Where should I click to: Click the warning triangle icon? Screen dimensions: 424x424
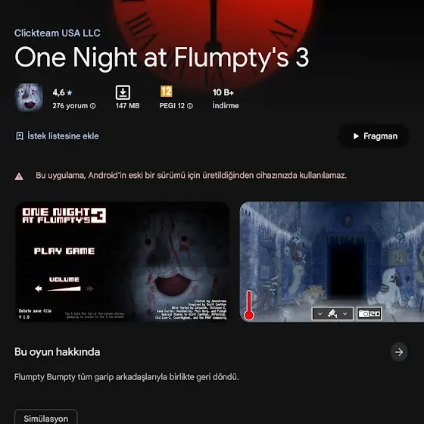coord(19,176)
